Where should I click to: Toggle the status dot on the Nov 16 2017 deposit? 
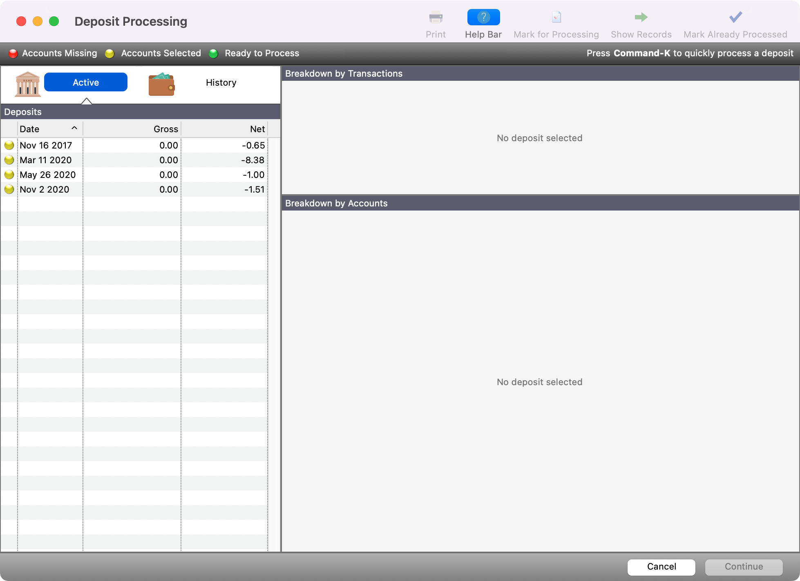[x=9, y=145]
